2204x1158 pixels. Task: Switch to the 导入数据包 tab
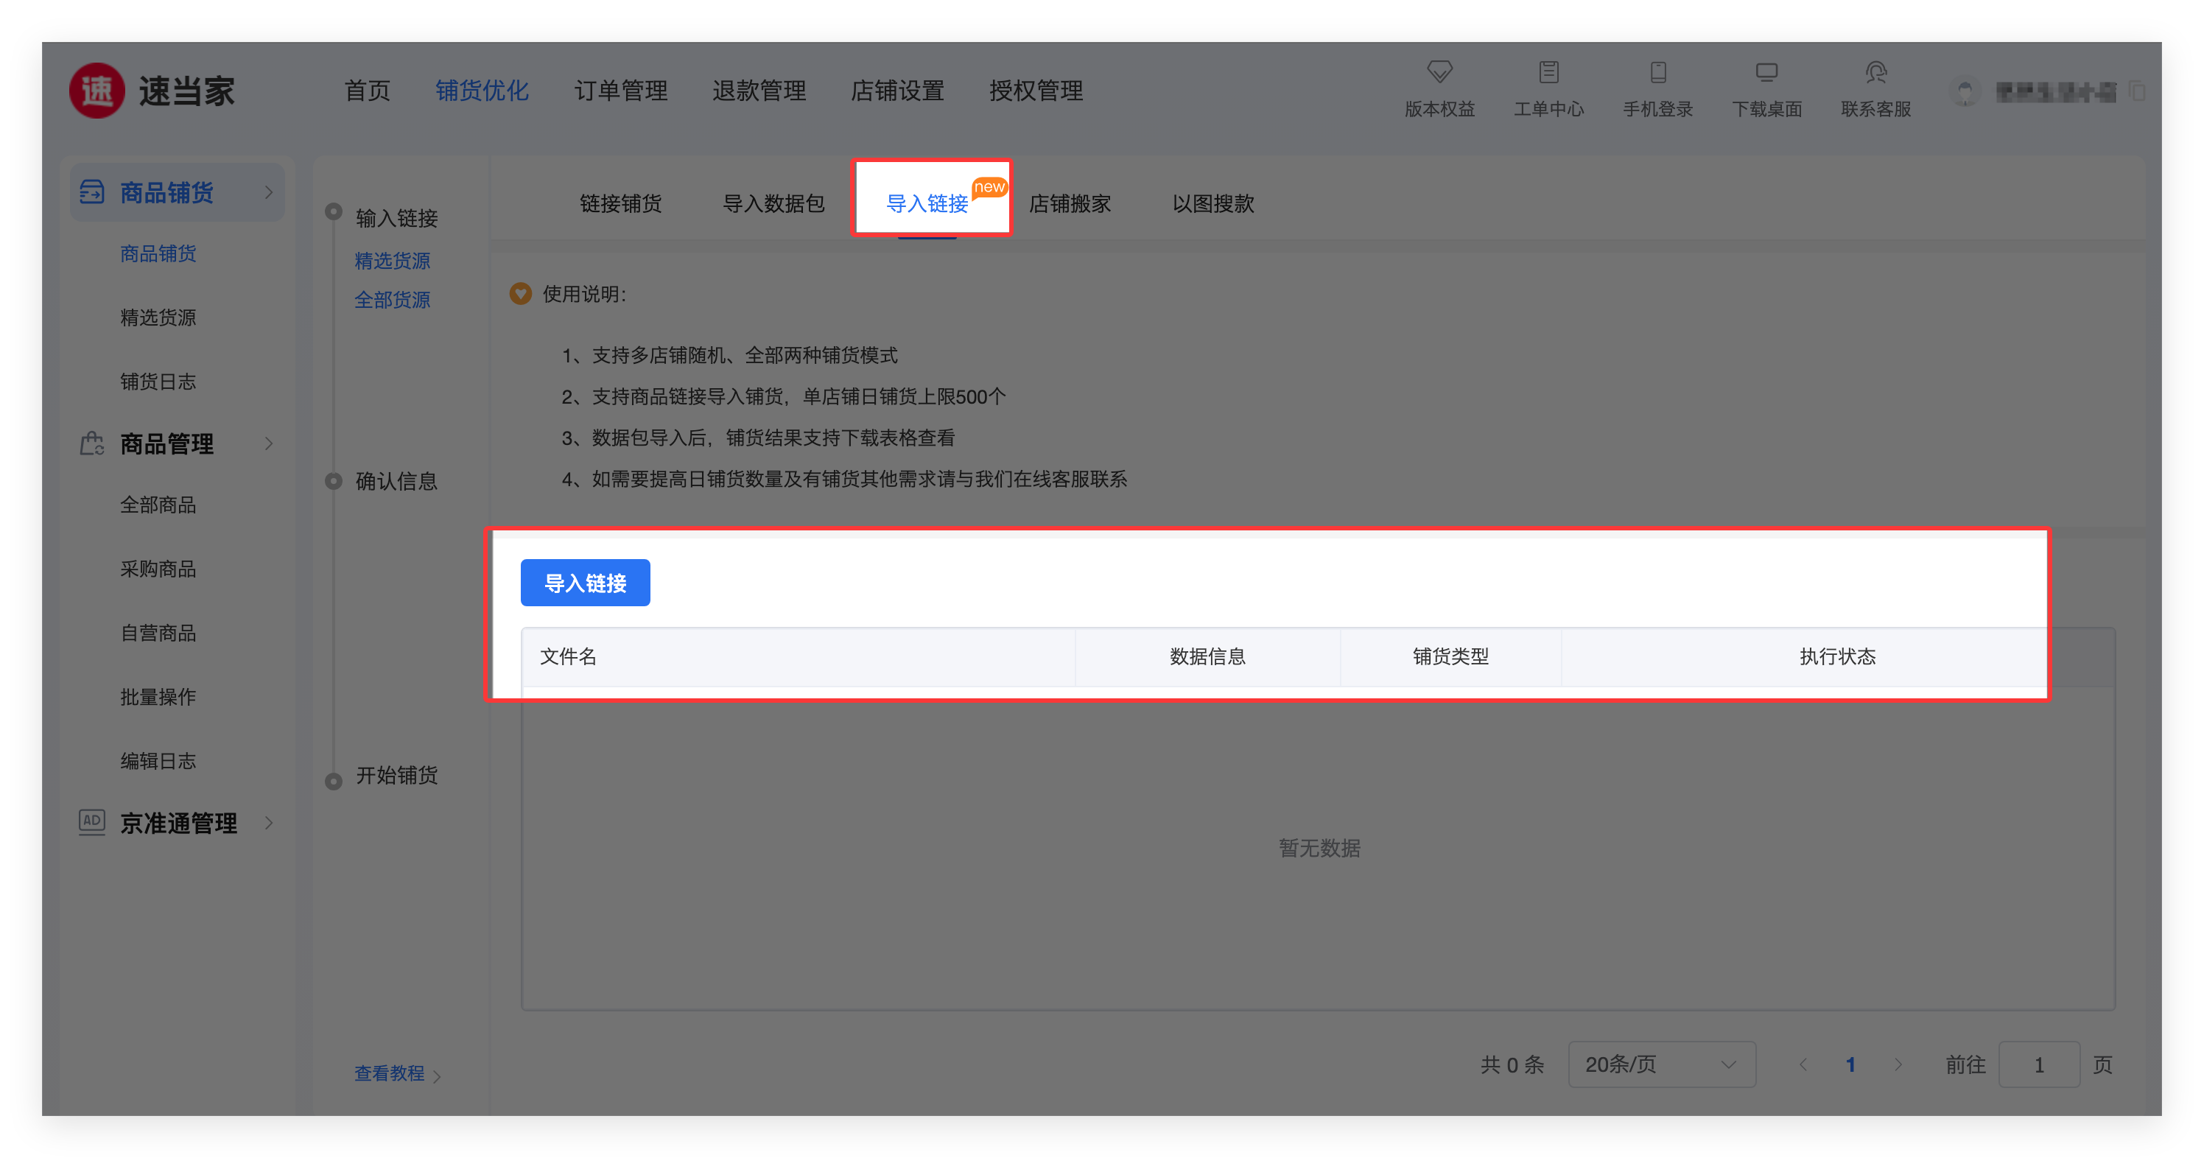[773, 204]
